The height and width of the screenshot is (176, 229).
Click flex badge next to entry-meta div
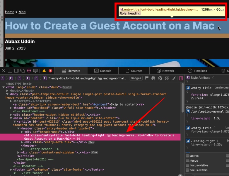point(91,142)
